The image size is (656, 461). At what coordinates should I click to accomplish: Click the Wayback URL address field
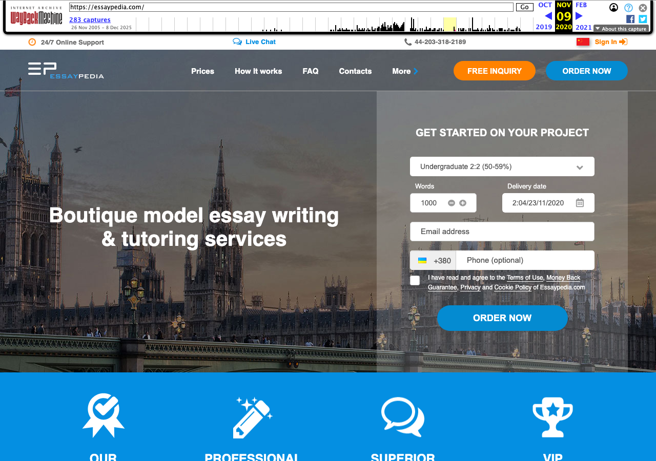tap(291, 7)
